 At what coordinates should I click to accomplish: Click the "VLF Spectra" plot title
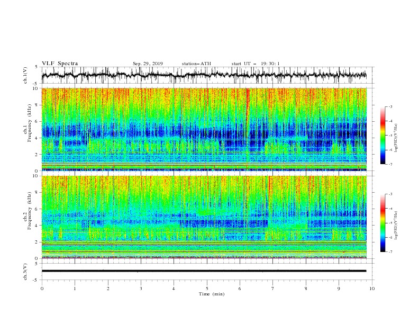[60, 64]
